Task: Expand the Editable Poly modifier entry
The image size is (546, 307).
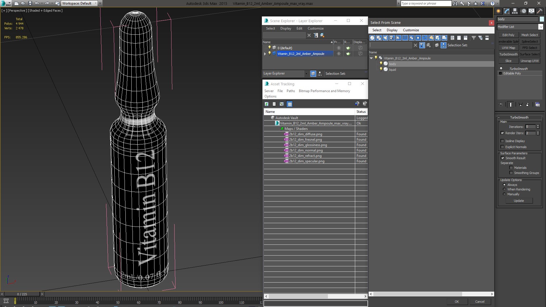Action: point(500,73)
